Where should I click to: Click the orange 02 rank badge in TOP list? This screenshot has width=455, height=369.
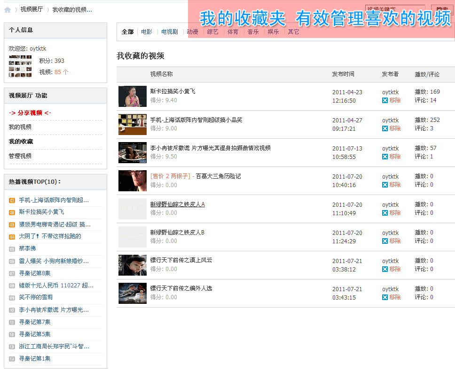pyautogui.click(x=12, y=213)
